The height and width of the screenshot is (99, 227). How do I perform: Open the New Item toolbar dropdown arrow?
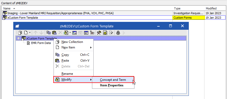point(30,33)
